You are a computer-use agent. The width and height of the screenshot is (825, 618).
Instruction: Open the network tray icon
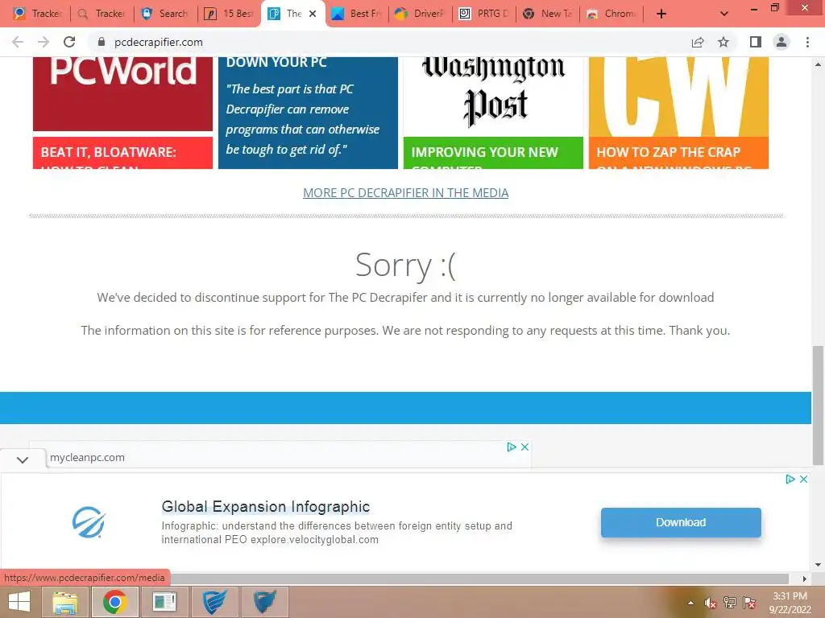(x=730, y=603)
